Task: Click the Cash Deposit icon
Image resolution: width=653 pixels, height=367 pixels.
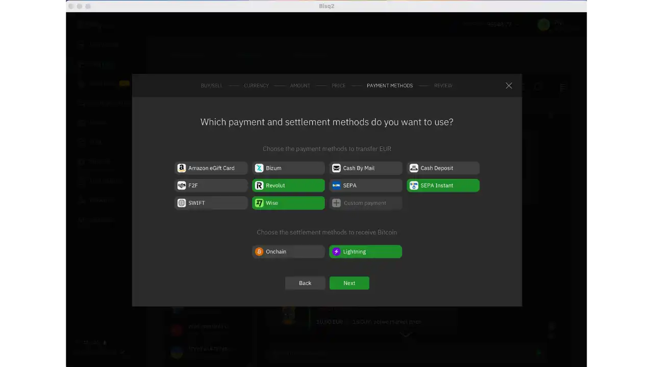Action: point(414,168)
